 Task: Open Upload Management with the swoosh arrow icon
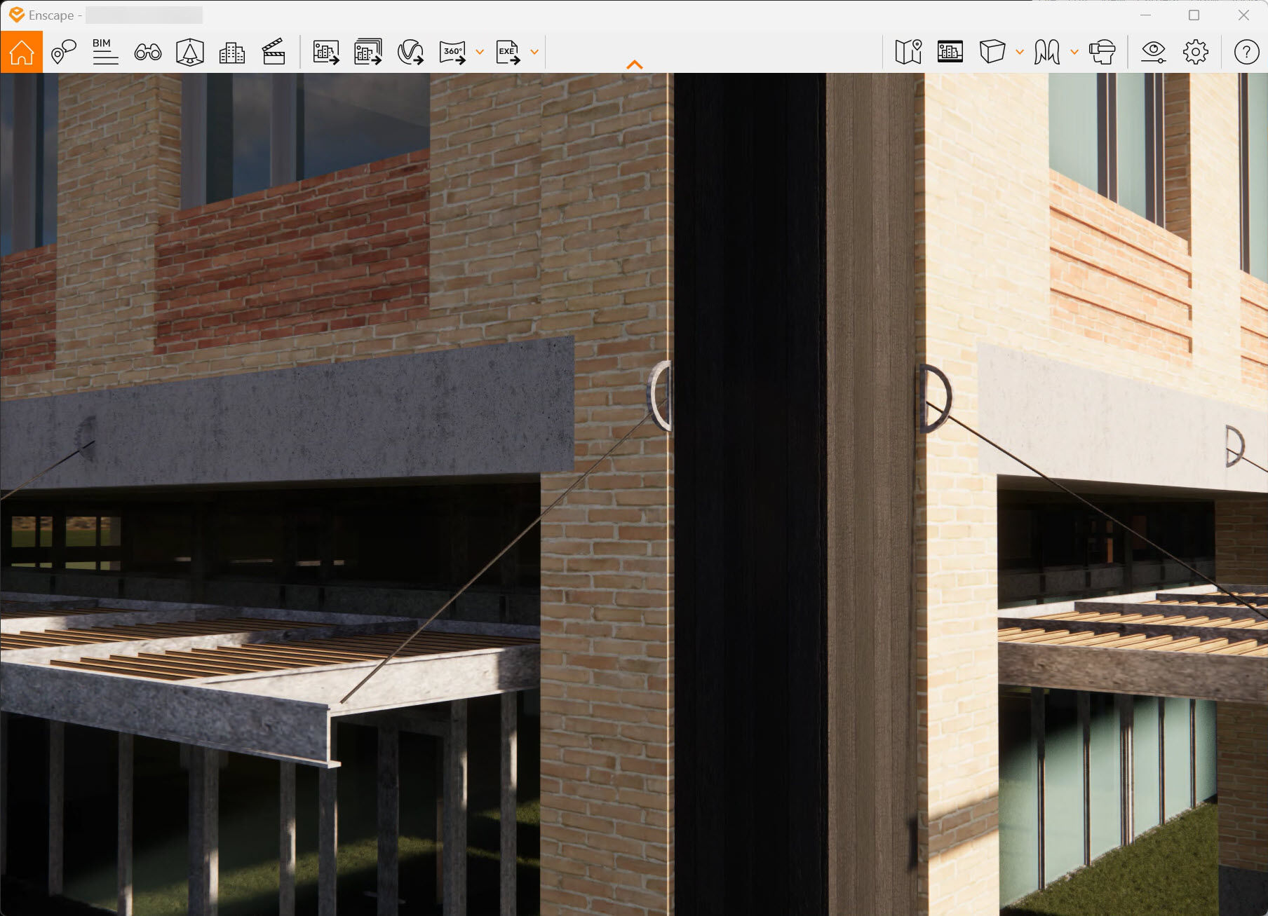tap(410, 51)
